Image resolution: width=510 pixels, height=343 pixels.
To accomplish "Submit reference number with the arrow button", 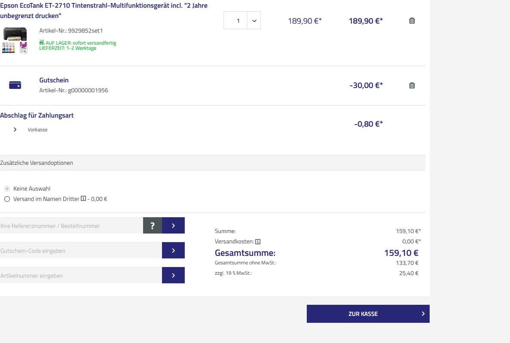I will [173, 225].
